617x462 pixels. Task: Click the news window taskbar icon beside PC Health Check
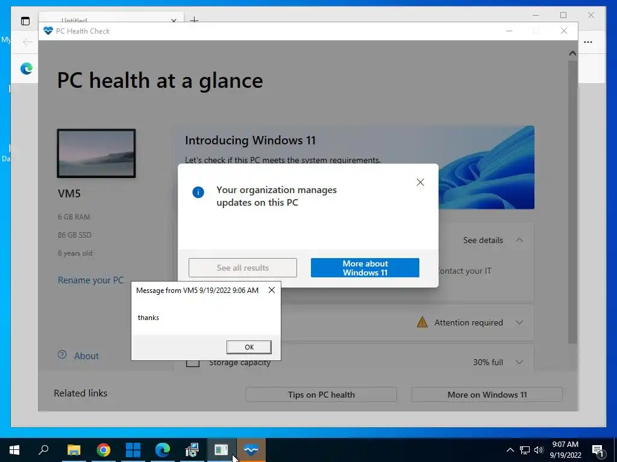point(221,450)
